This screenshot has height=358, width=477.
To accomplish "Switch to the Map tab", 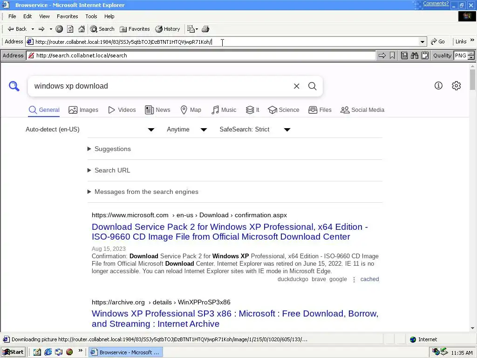I will click(x=191, y=110).
